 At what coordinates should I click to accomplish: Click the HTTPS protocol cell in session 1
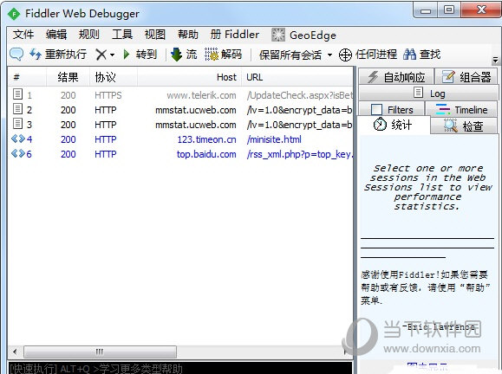[x=108, y=95]
